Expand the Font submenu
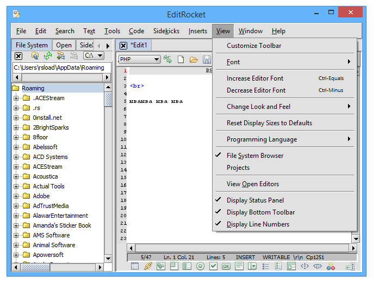The image size is (379, 288). point(285,62)
